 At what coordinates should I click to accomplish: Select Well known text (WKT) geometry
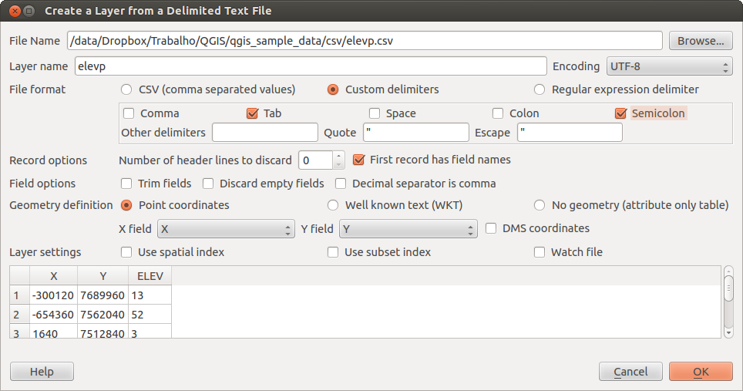333,205
